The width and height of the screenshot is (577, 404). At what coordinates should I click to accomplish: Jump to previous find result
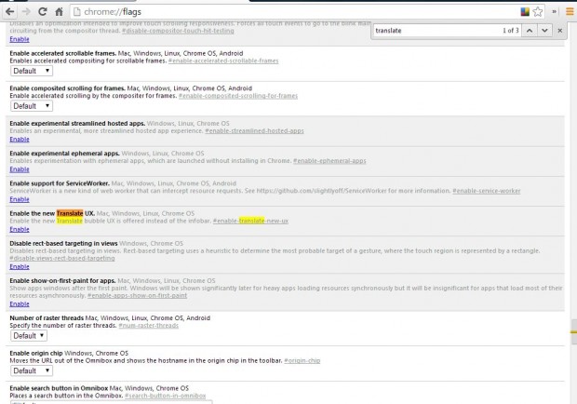click(x=530, y=31)
